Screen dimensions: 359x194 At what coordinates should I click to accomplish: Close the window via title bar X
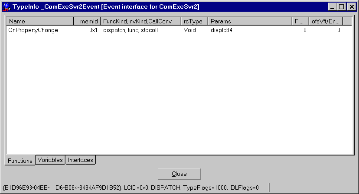pos(352,6)
